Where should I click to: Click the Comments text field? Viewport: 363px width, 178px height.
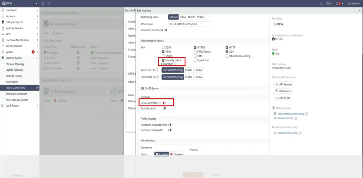pos(173,147)
